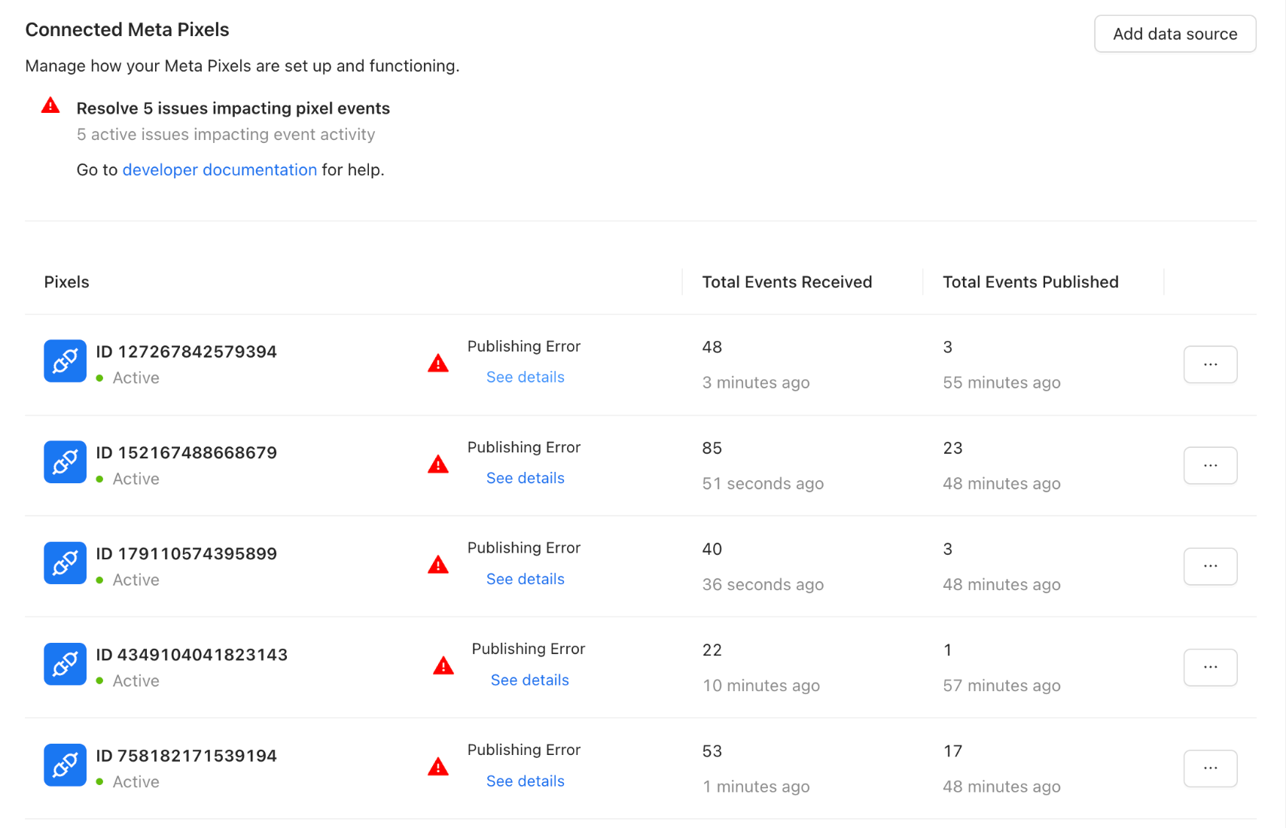Open more options menu for ID 758182171539194
The height and width of the screenshot is (828, 1286).
[x=1210, y=768]
